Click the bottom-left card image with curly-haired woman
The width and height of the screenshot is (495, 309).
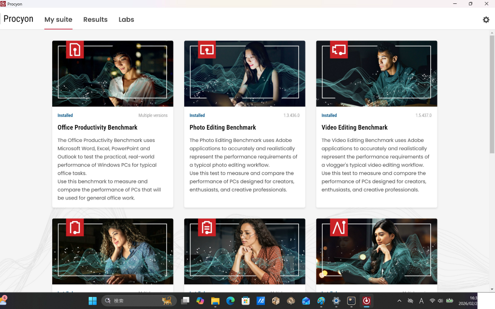[113, 251]
